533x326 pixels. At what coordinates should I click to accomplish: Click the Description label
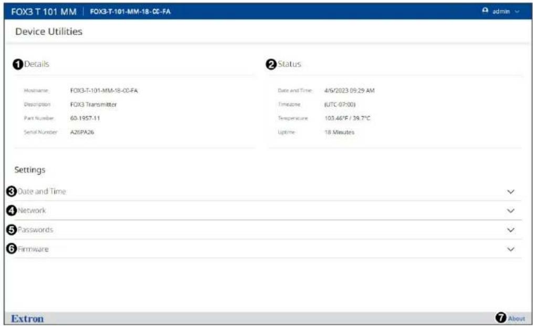(37, 104)
